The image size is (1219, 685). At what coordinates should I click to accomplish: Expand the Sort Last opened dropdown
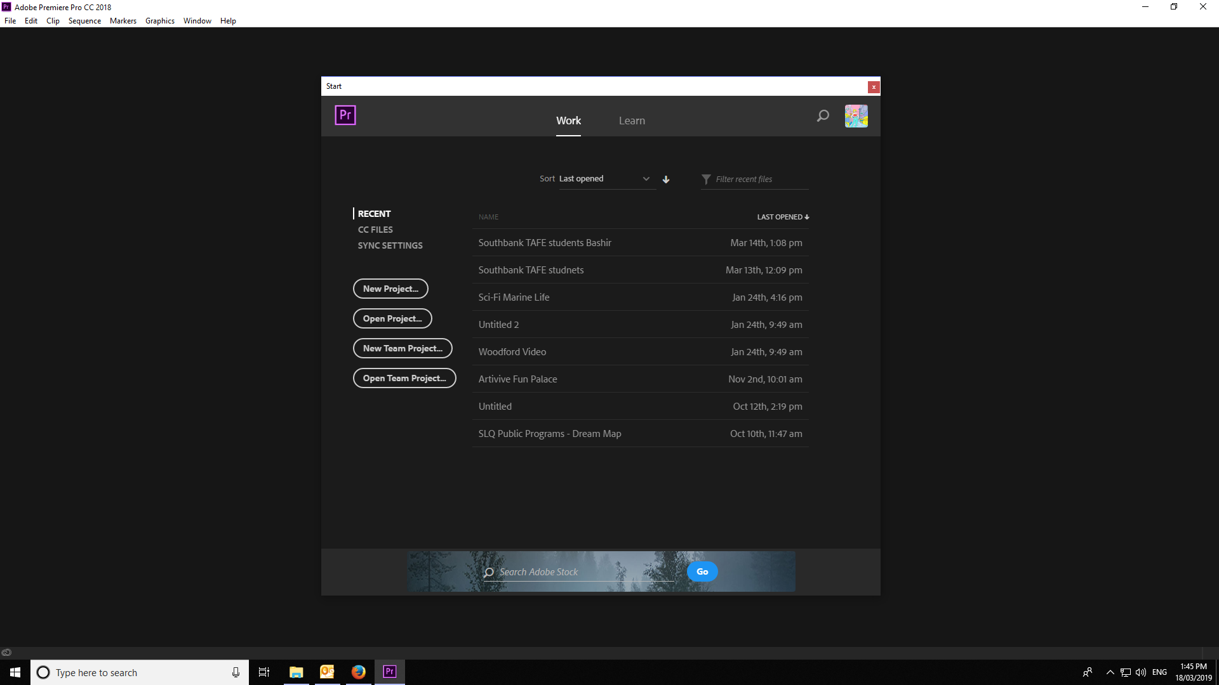tap(606, 179)
